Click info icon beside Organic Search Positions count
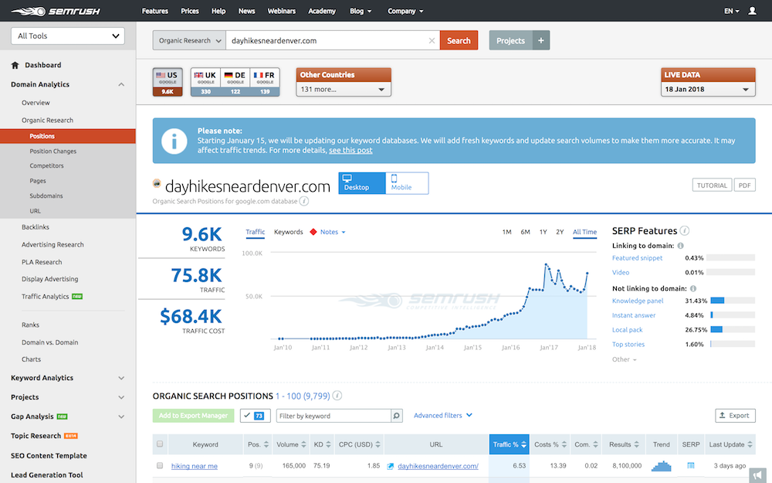 point(337,396)
